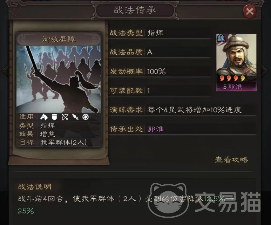Open the 郭淮 general portrait card
Image resolution: width=271 pixels, height=225 pixels.
pyautogui.click(x=236, y=62)
